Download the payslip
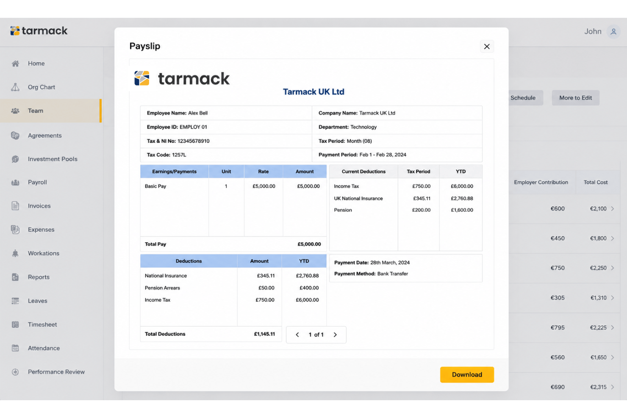627x418 pixels. [467, 375]
